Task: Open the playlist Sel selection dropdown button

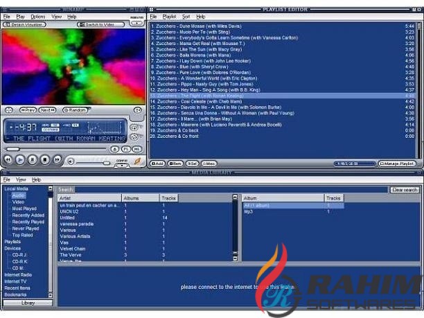Action: (x=193, y=164)
